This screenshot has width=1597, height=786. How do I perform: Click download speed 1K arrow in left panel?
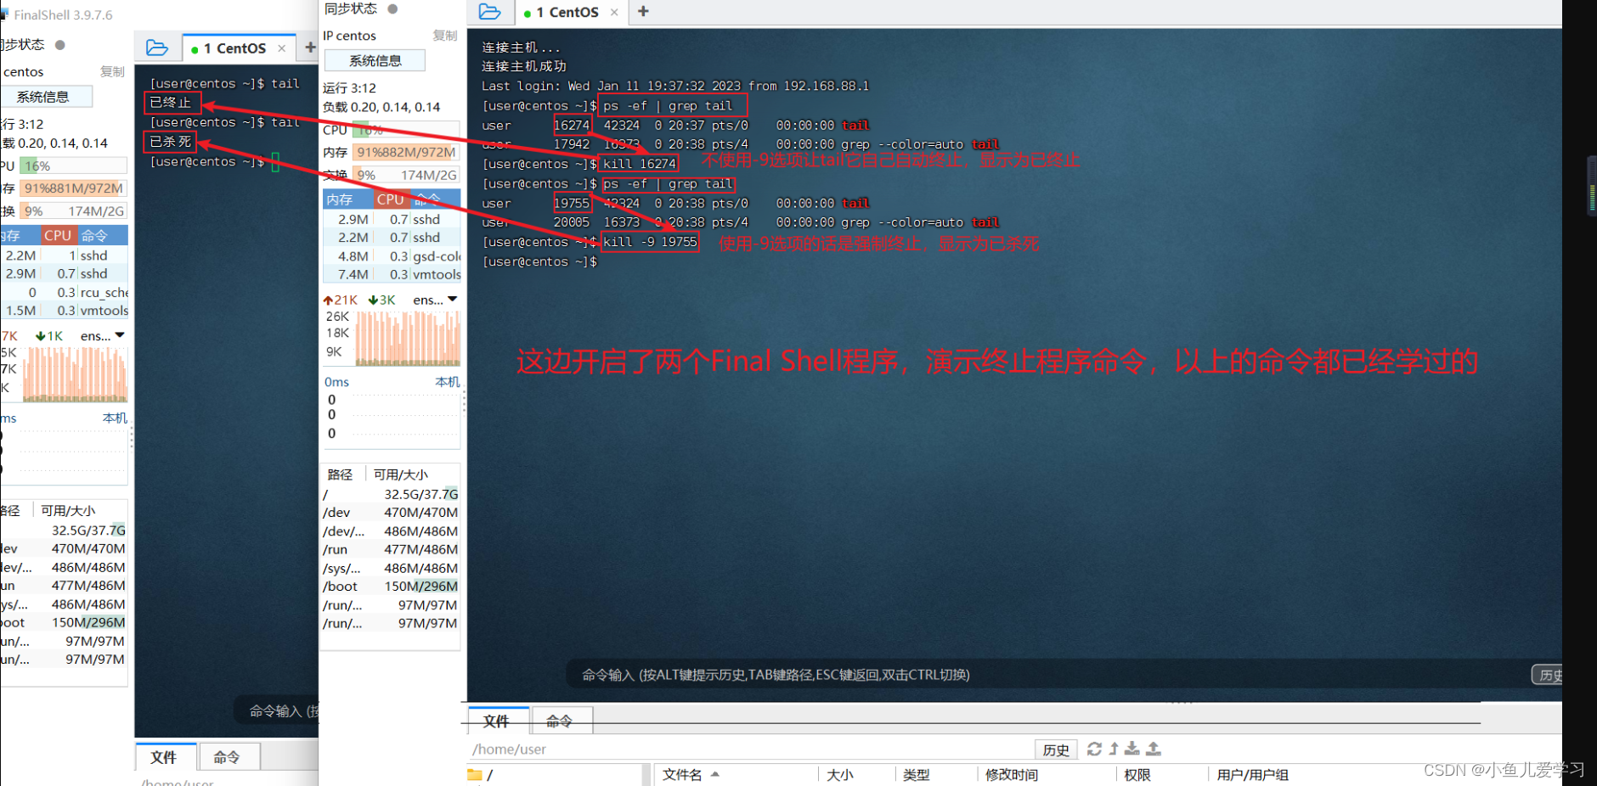pyautogui.click(x=49, y=336)
